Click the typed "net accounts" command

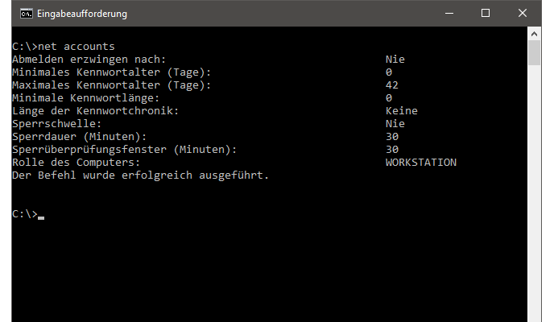click(77, 46)
